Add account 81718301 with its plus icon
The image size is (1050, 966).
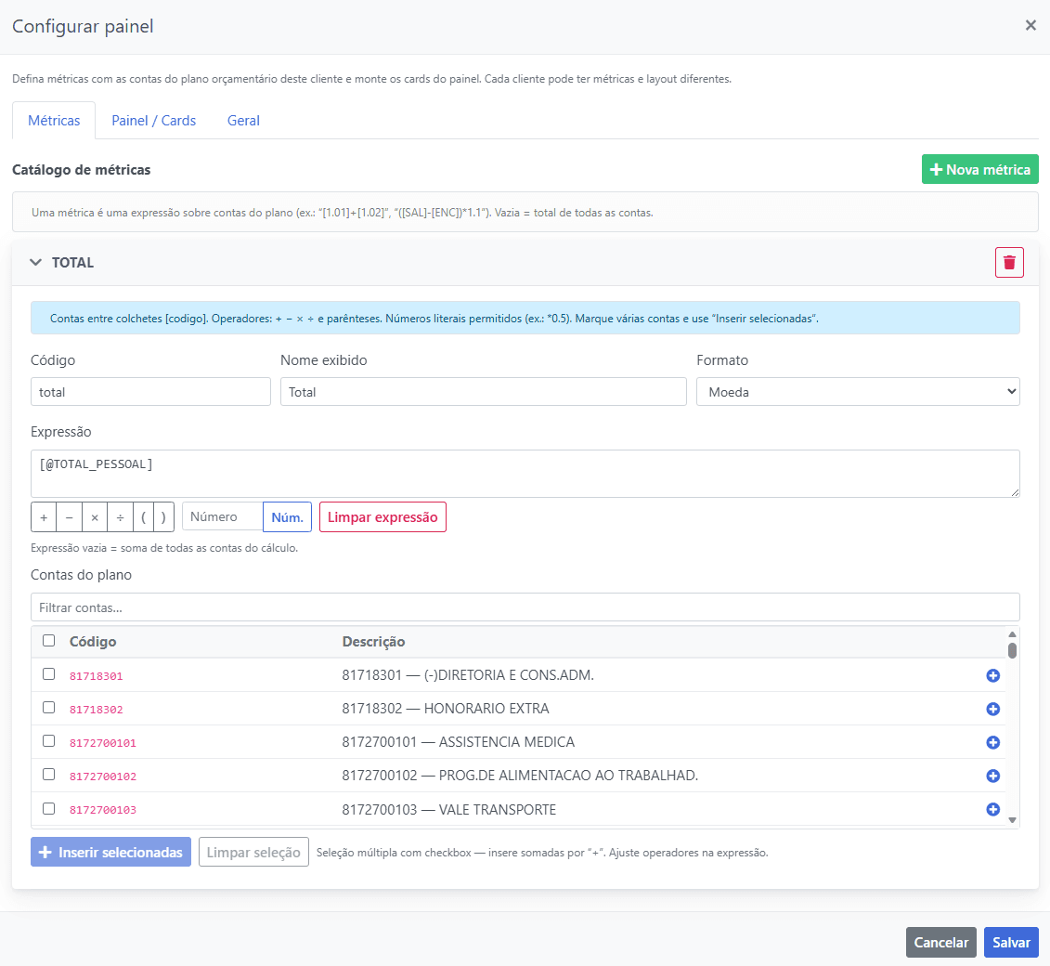(x=992, y=675)
